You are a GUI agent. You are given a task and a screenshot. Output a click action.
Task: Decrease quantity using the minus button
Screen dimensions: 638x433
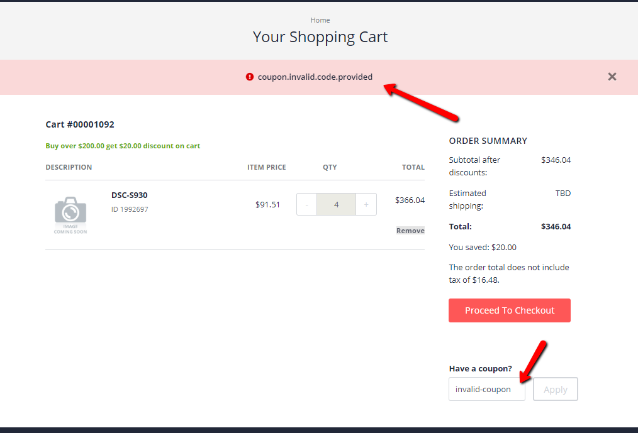(306, 204)
